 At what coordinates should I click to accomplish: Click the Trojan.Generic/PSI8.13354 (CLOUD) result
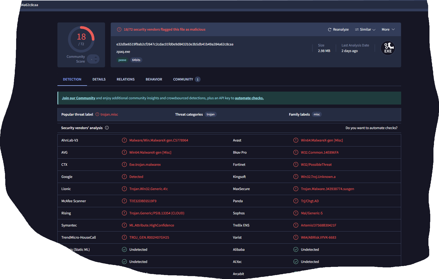157,213
